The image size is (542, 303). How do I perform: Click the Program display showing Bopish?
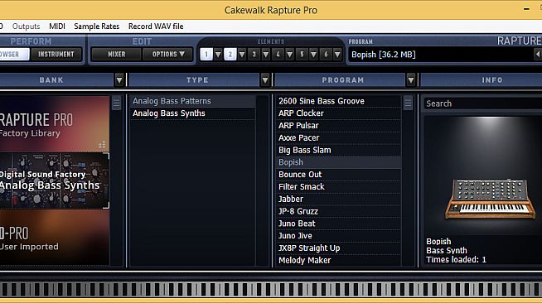[x=441, y=54]
